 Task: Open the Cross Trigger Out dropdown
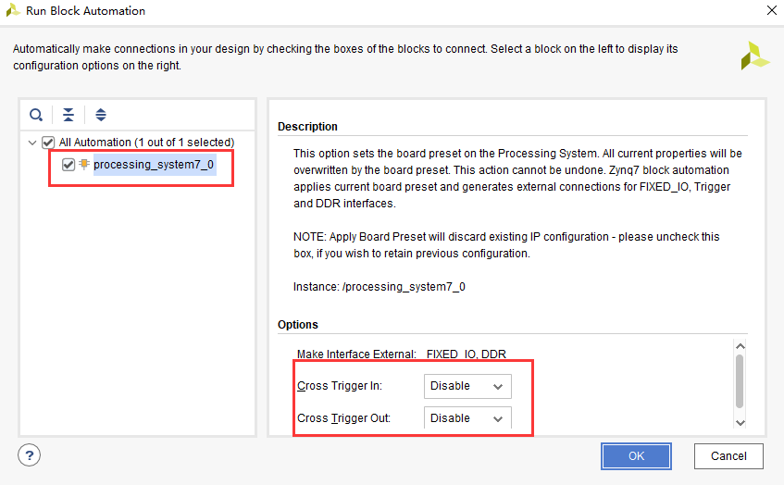(467, 418)
